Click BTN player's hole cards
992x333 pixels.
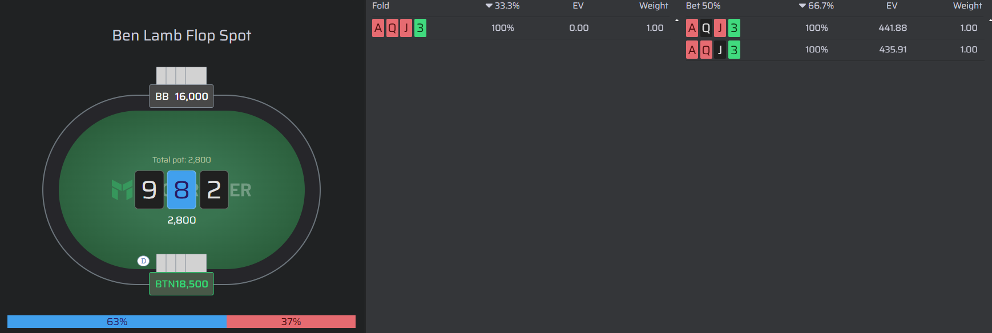pyautogui.click(x=182, y=263)
